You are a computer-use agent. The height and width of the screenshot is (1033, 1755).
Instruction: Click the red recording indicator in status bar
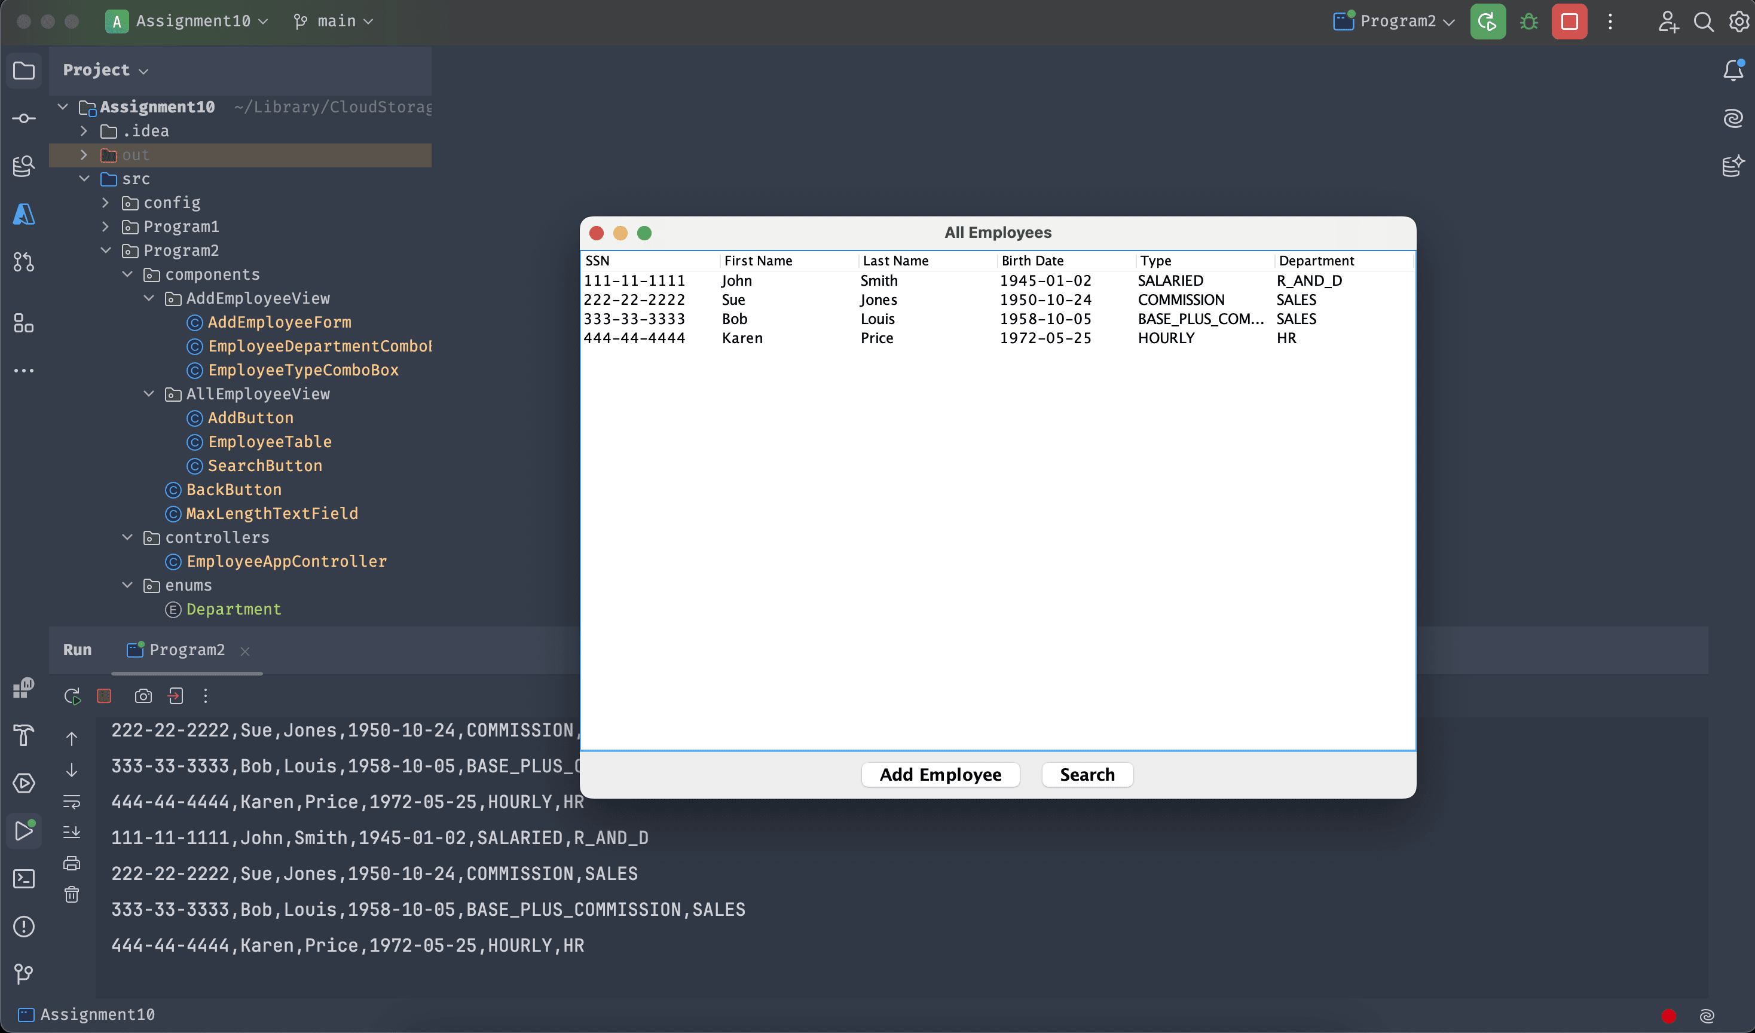1669,1016
